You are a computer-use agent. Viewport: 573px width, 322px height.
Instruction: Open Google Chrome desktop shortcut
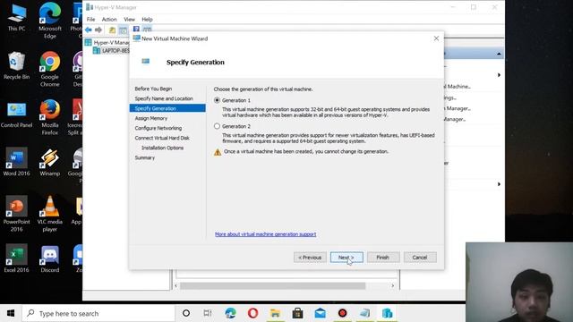[50, 69]
